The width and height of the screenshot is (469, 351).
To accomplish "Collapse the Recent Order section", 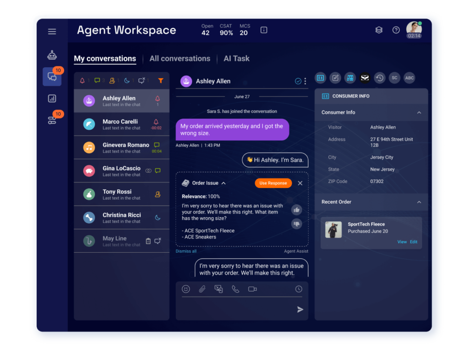I will tap(419, 202).
